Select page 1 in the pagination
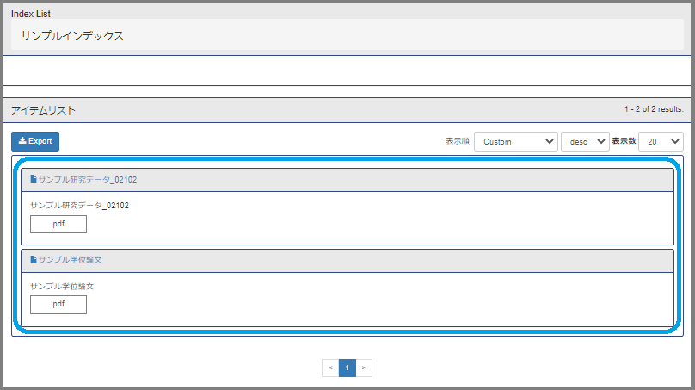The image size is (695, 390). pyautogui.click(x=347, y=368)
